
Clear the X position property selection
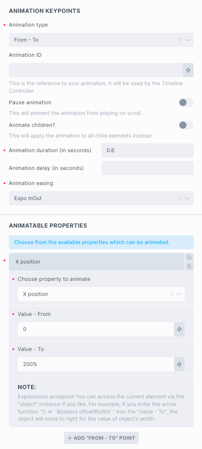172,294
